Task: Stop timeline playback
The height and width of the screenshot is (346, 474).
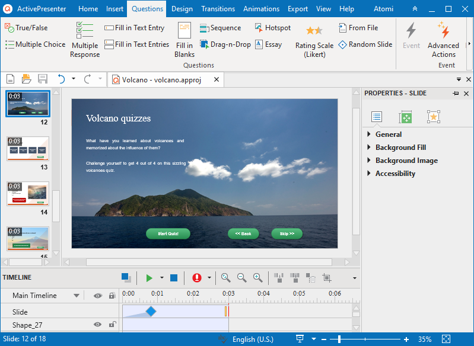Action: [x=174, y=278]
